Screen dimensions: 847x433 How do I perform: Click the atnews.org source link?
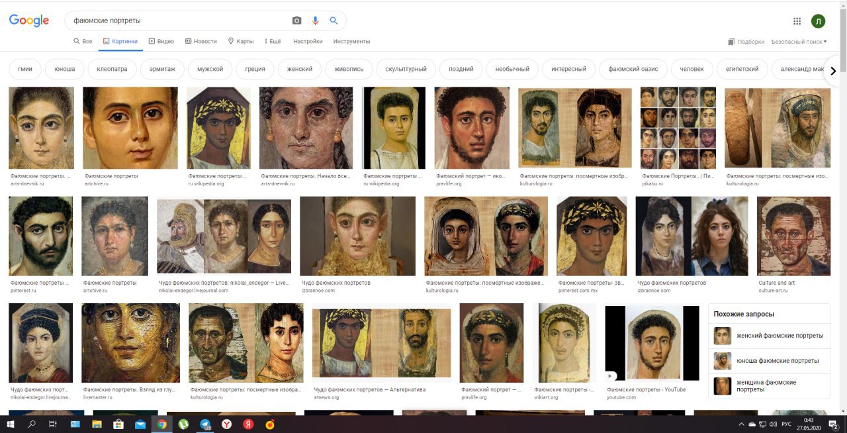tap(326, 397)
